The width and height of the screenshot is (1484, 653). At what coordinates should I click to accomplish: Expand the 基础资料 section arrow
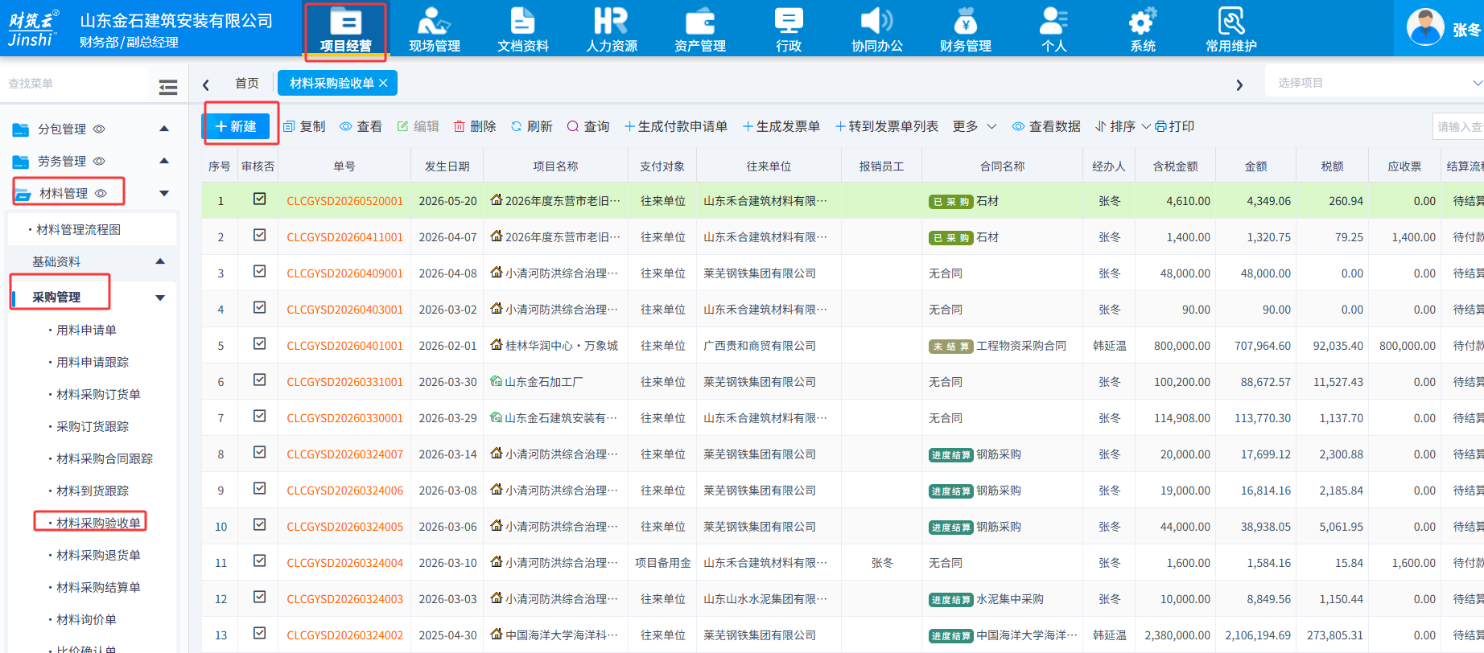tap(159, 261)
